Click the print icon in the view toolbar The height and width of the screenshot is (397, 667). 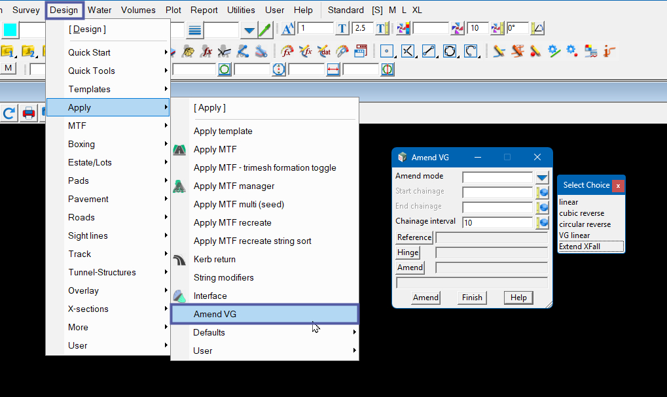click(29, 113)
